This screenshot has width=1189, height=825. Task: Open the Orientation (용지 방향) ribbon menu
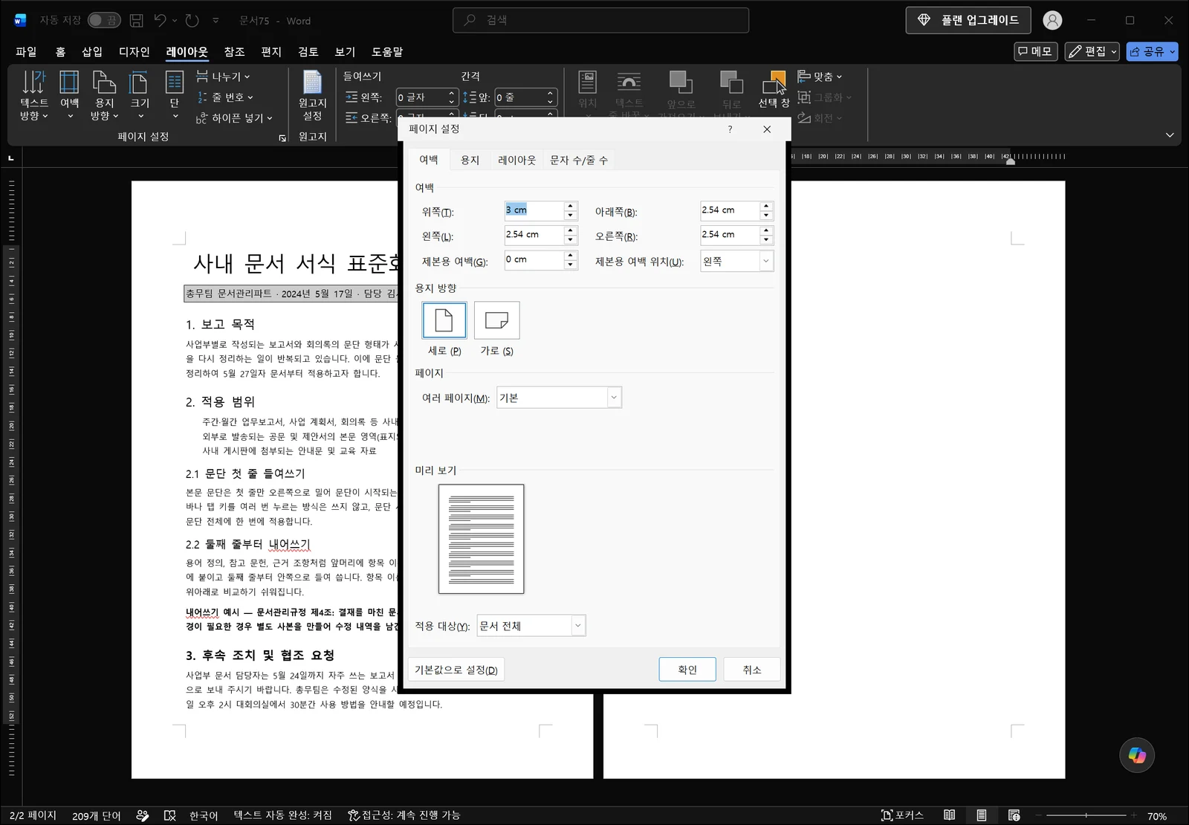(x=104, y=95)
